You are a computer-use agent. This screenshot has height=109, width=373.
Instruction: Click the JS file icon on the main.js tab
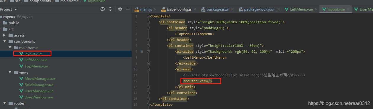coord(137,9)
